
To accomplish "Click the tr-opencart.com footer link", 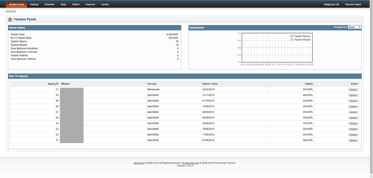I will (191, 163).
